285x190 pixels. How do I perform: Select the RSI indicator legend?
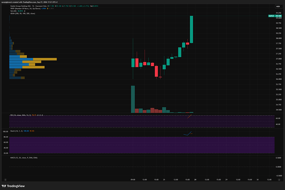tap(21, 115)
